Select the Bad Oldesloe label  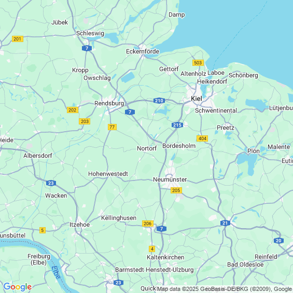click(245, 264)
